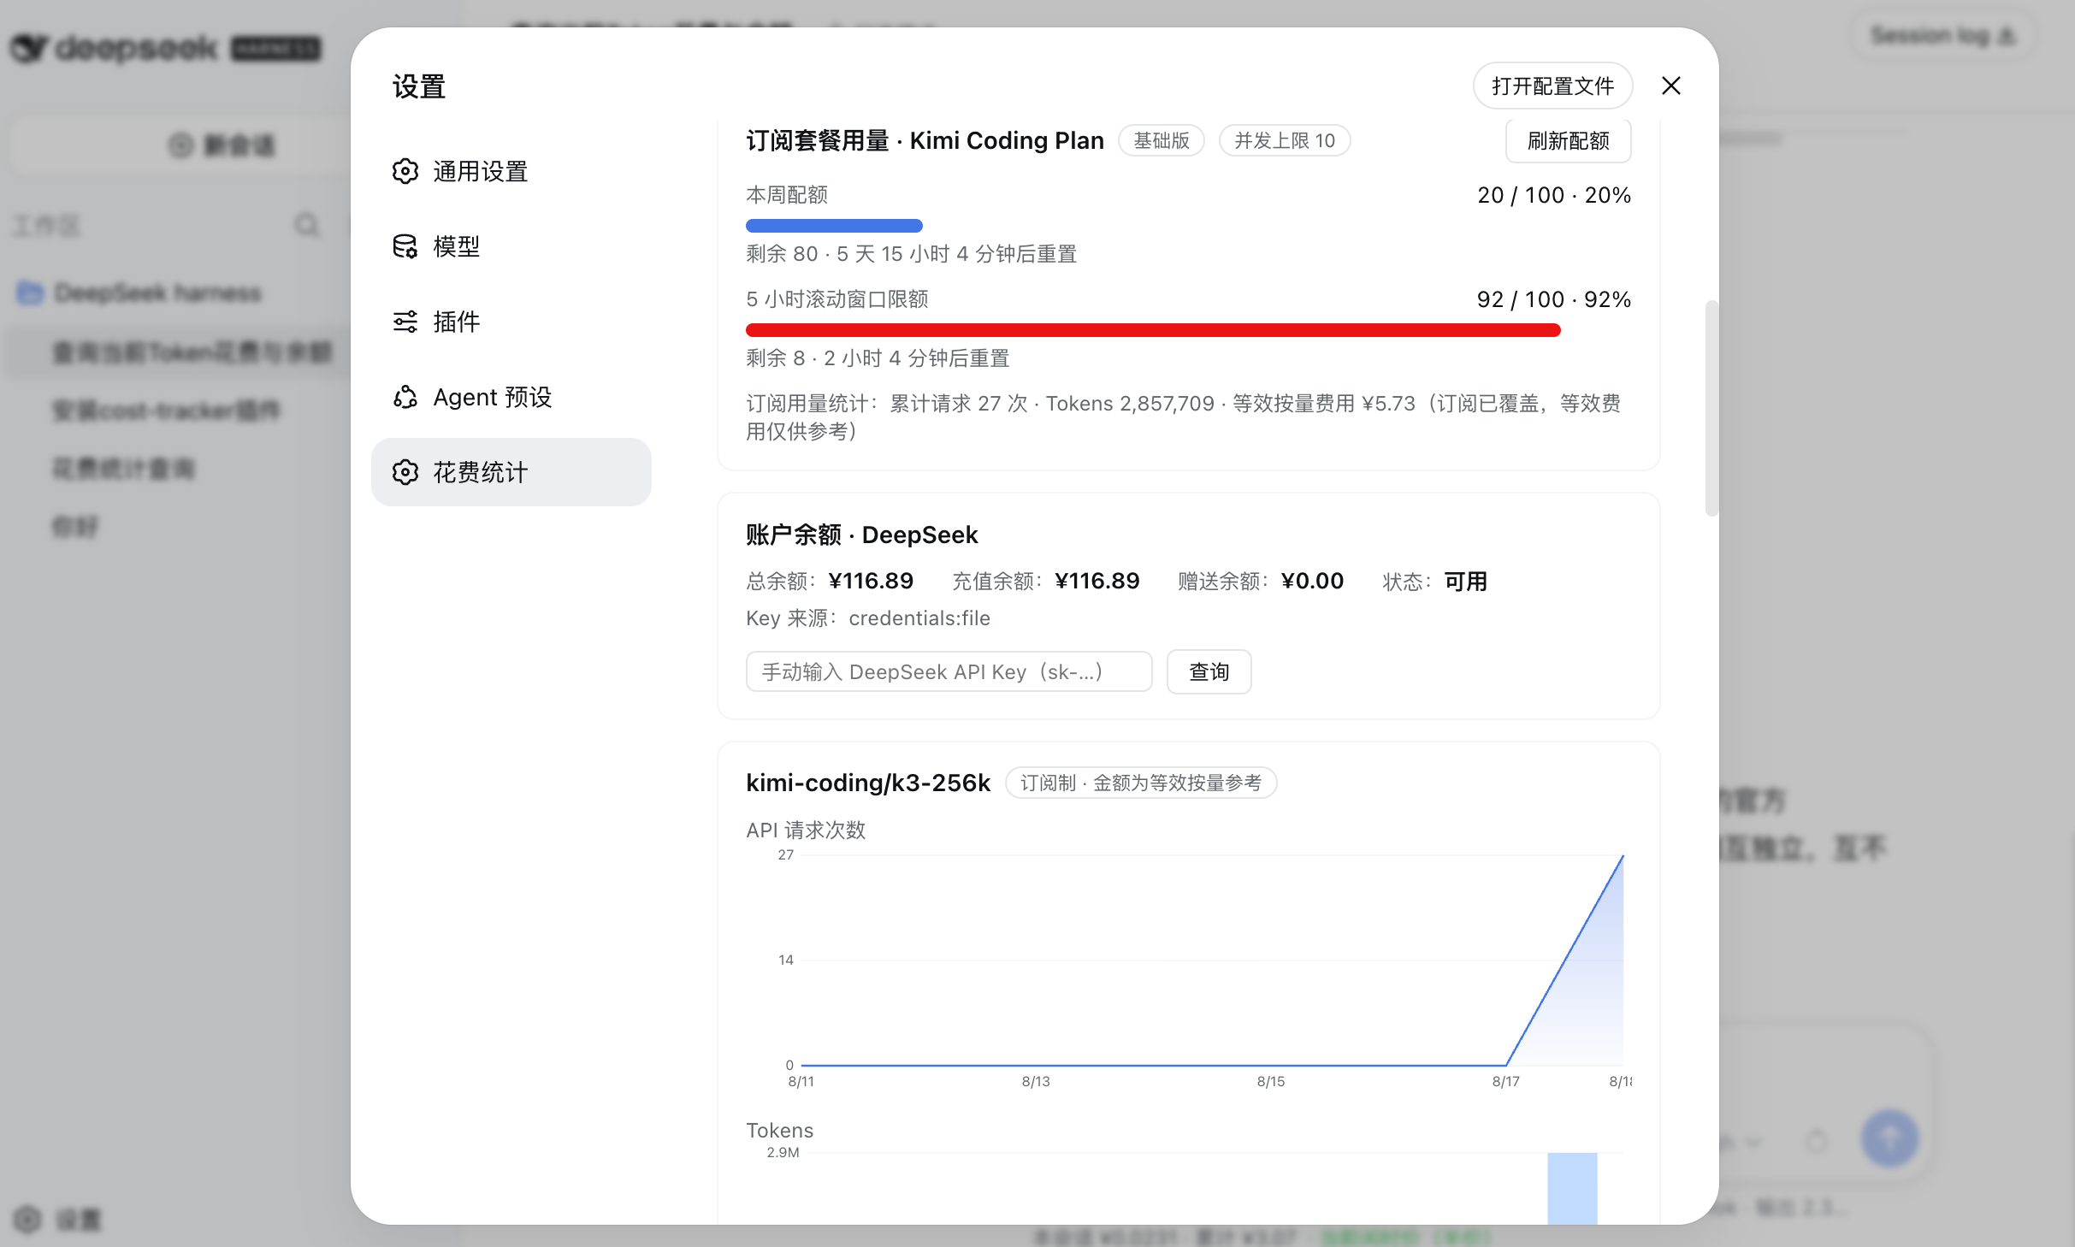
Task: Click the 总余额 ¥116.89 value
Action: click(871, 581)
